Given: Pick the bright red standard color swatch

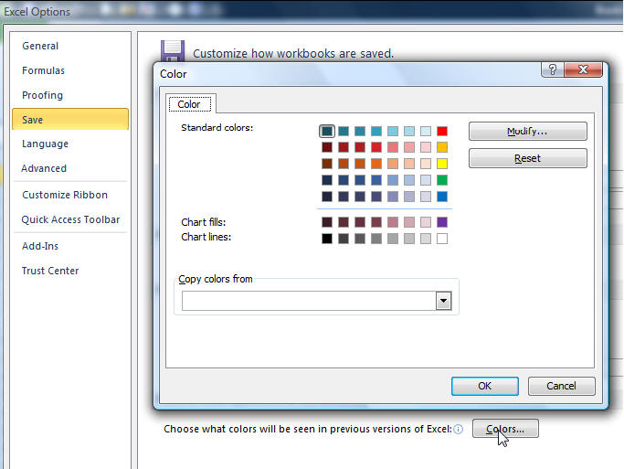Looking at the screenshot, I should pos(442,131).
